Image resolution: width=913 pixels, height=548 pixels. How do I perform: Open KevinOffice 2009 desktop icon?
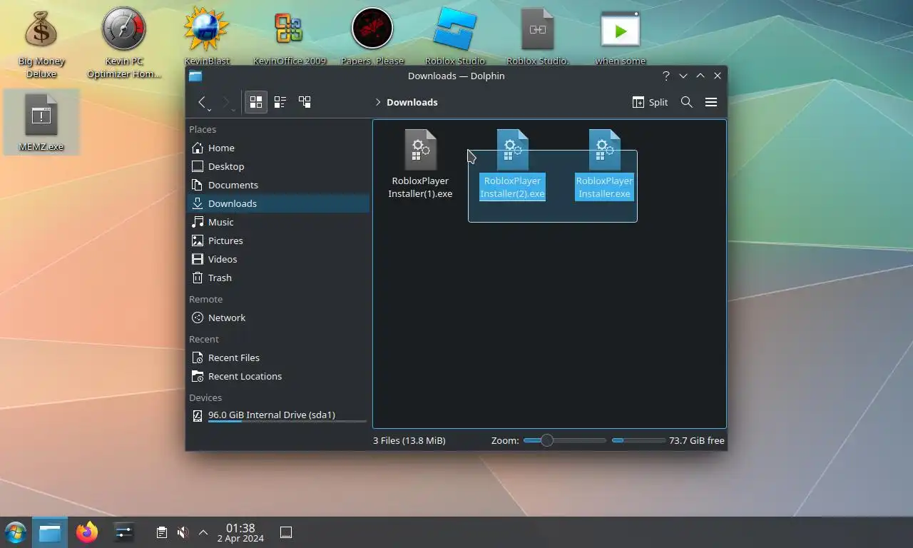tap(290, 37)
